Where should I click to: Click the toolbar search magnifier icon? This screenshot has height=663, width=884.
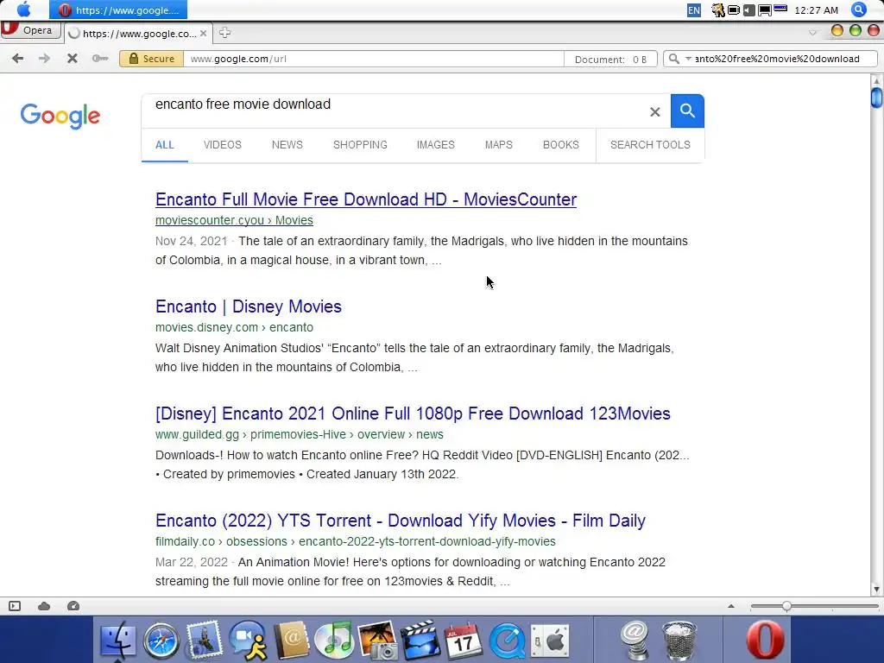(x=673, y=59)
